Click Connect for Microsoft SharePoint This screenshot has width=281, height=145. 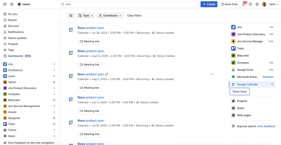(x=268, y=77)
